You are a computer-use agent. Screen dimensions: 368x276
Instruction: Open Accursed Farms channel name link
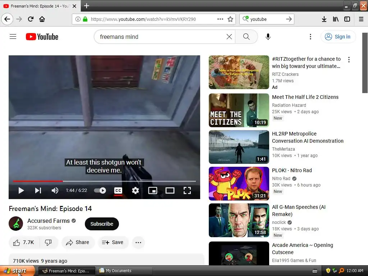coord(49,221)
